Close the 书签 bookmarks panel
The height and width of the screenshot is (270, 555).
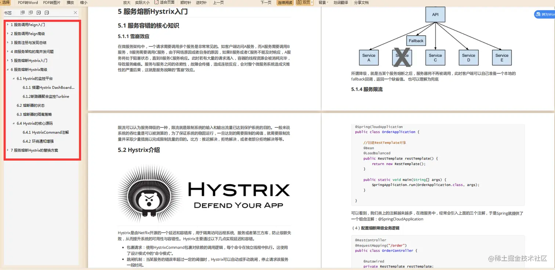[x=75, y=12]
